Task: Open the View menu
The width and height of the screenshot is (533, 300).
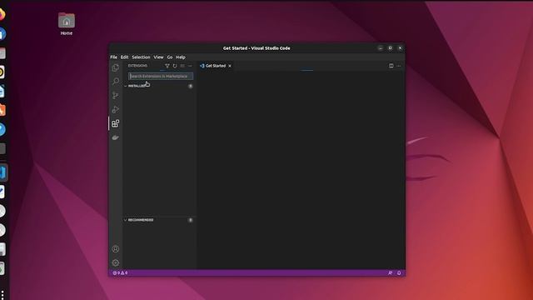Action: (158, 57)
